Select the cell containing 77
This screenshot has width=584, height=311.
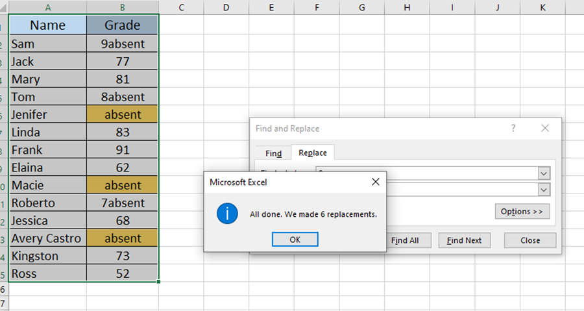[123, 61]
